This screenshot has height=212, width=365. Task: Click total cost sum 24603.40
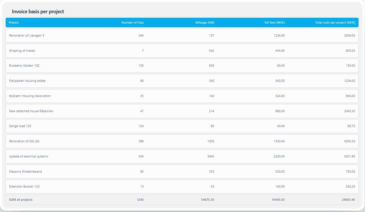click(348, 200)
